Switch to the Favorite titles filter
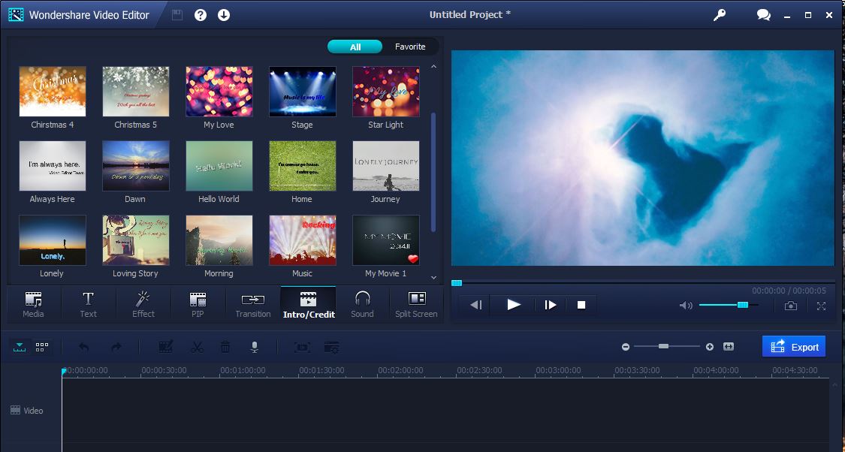 point(410,47)
